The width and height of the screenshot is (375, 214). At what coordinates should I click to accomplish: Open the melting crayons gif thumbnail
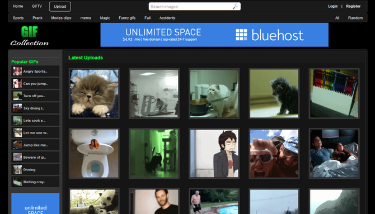(x=334, y=93)
